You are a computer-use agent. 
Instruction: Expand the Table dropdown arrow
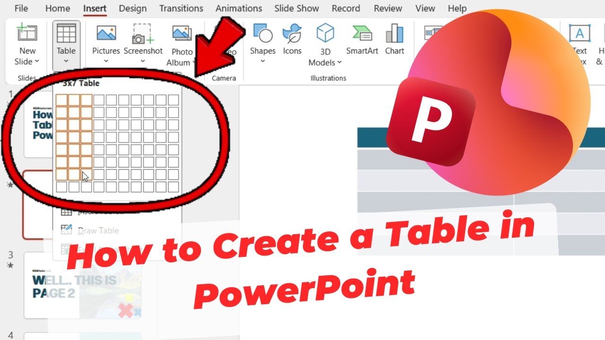tap(66, 61)
